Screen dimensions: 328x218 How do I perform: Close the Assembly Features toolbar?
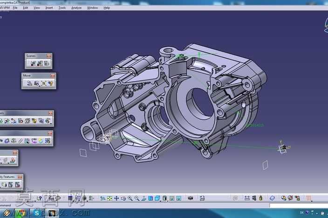tap(20, 177)
